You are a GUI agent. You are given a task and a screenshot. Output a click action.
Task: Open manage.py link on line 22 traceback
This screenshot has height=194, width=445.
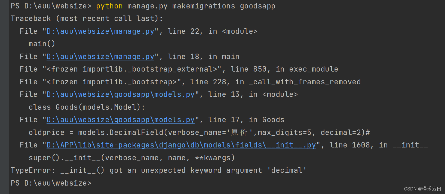[x=100, y=31]
